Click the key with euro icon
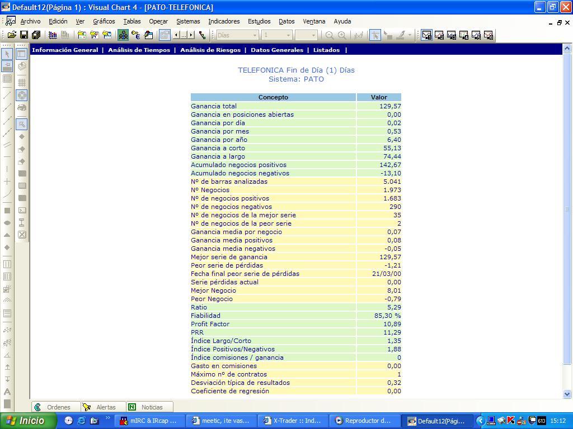 [x=136, y=35]
